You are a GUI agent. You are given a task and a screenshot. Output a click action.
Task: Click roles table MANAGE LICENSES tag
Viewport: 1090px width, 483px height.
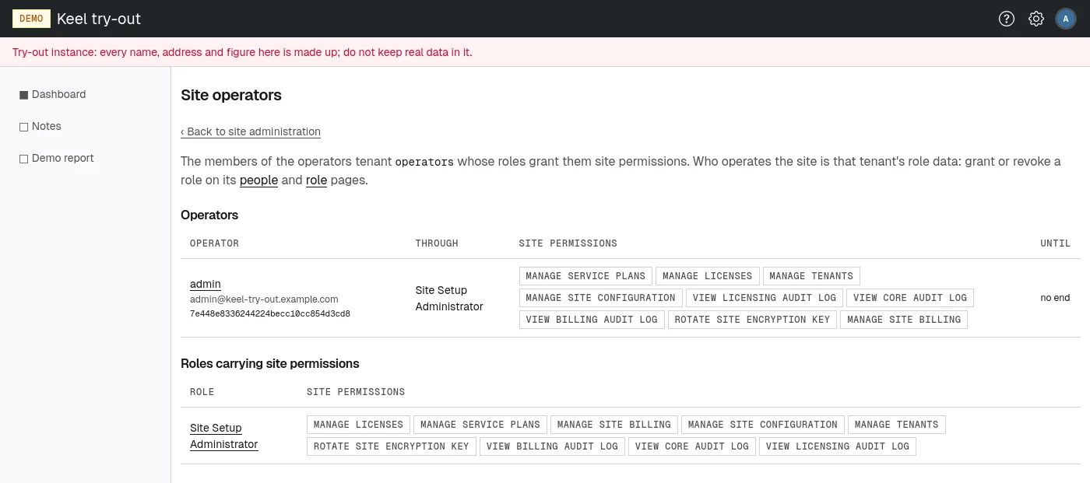pyautogui.click(x=359, y=425)
